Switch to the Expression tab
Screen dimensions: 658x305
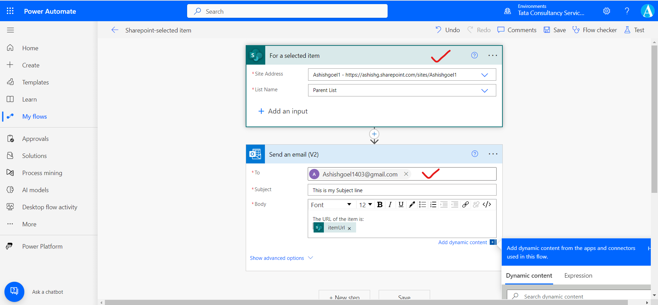(578, 276)
